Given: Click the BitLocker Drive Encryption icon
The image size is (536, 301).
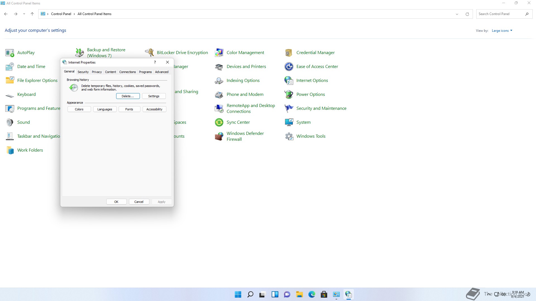Looking at the screenshot, I should coord(149,53).
